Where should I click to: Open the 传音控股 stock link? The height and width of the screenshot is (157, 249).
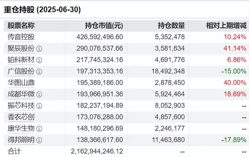(21, 37)
